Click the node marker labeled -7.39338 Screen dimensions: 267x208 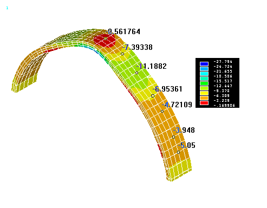[x=122, y=54]
